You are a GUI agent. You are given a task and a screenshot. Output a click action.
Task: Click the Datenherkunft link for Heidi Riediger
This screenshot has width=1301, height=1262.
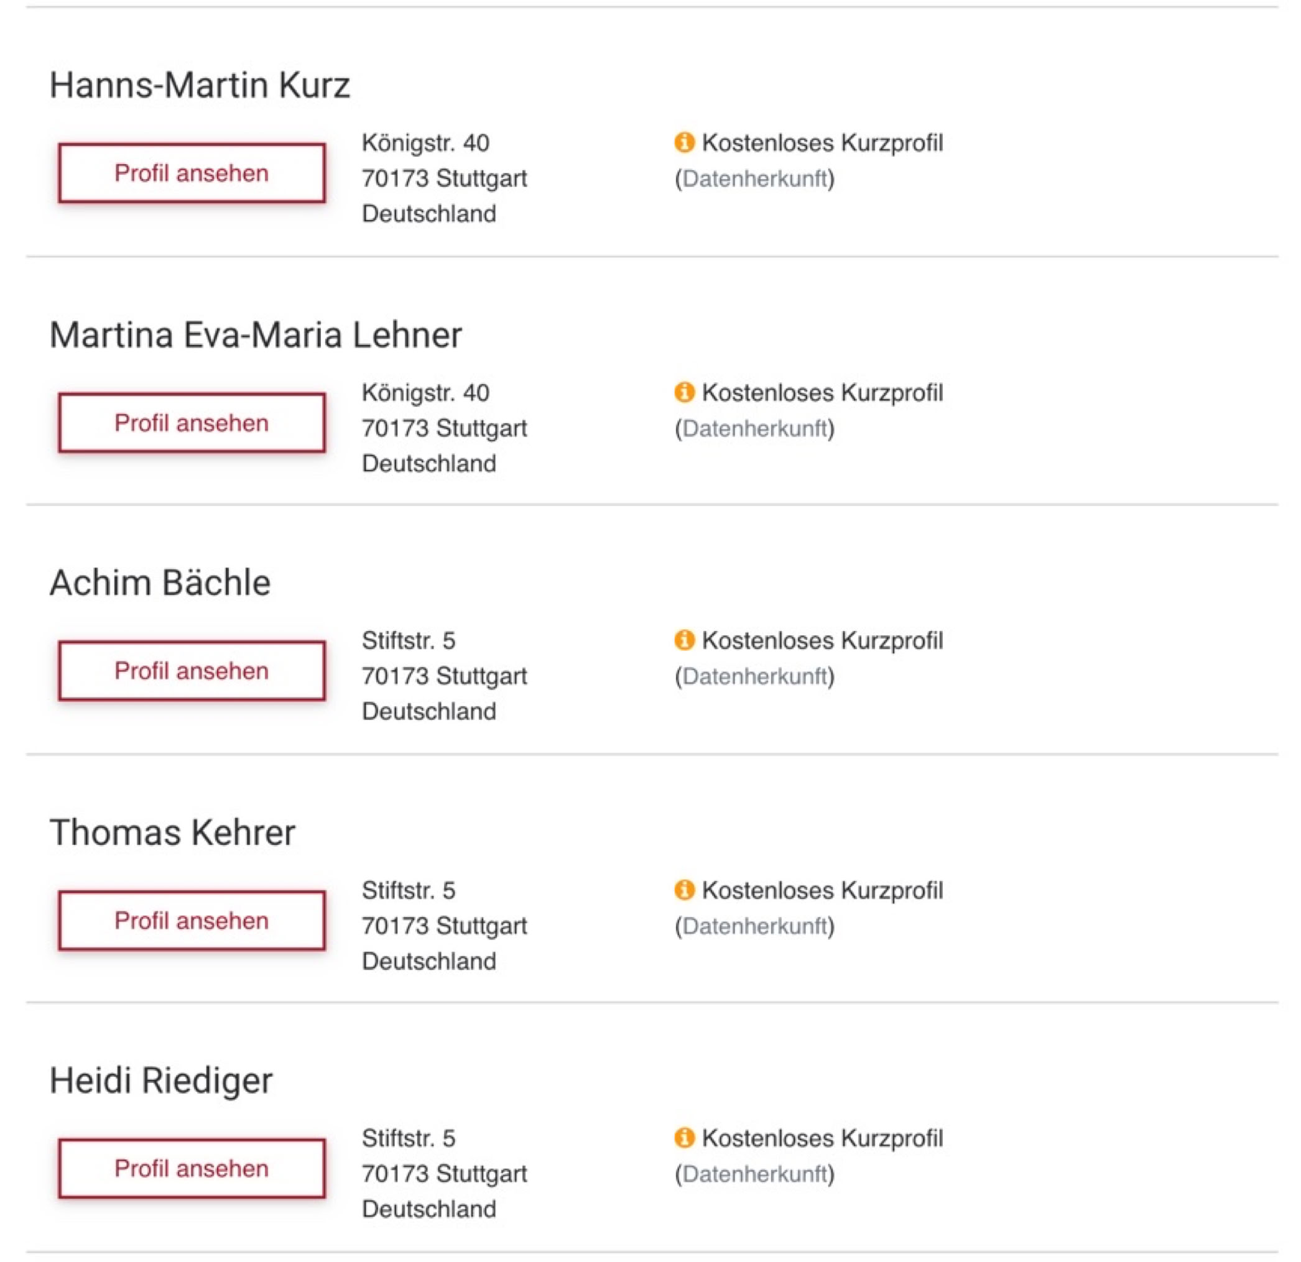tap(755, 1174)
